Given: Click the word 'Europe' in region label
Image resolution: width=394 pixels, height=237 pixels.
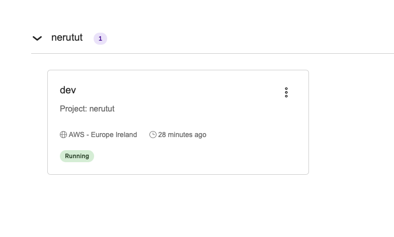Looking at the screenshot, I should point(102,135).
